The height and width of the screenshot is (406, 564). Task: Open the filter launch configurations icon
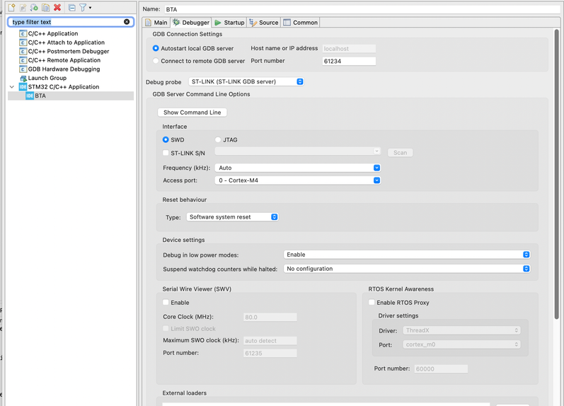click(83, 7)
